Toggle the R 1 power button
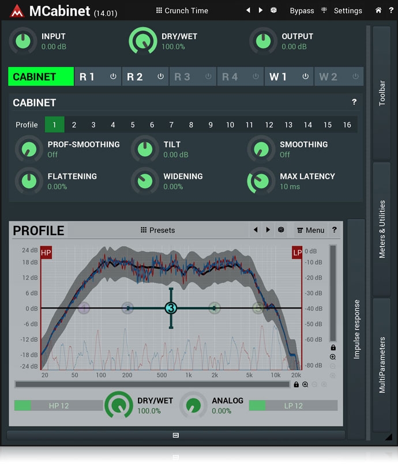 [x=113, y=77]
